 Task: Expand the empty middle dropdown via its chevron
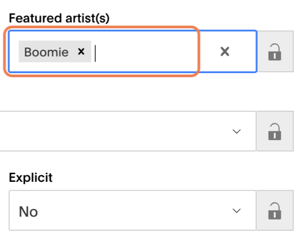pos(237,131)
